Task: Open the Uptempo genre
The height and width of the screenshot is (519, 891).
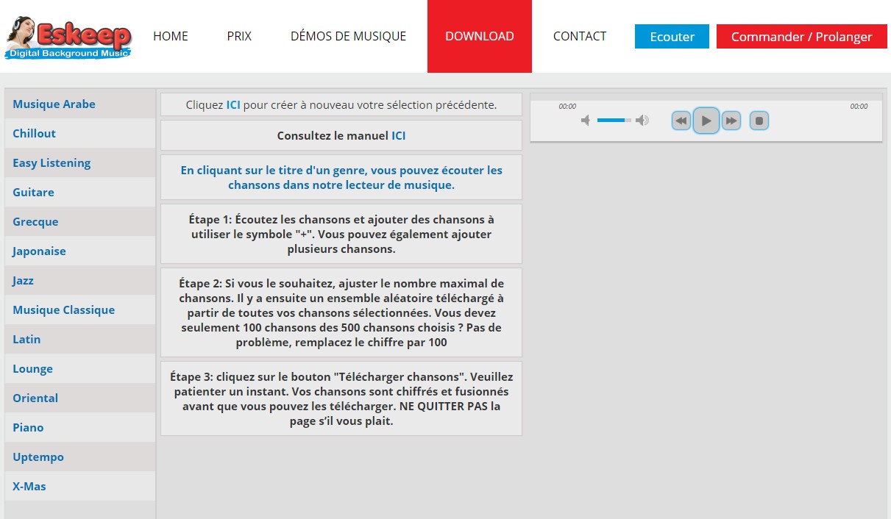Action: click(x=80, y=457)
